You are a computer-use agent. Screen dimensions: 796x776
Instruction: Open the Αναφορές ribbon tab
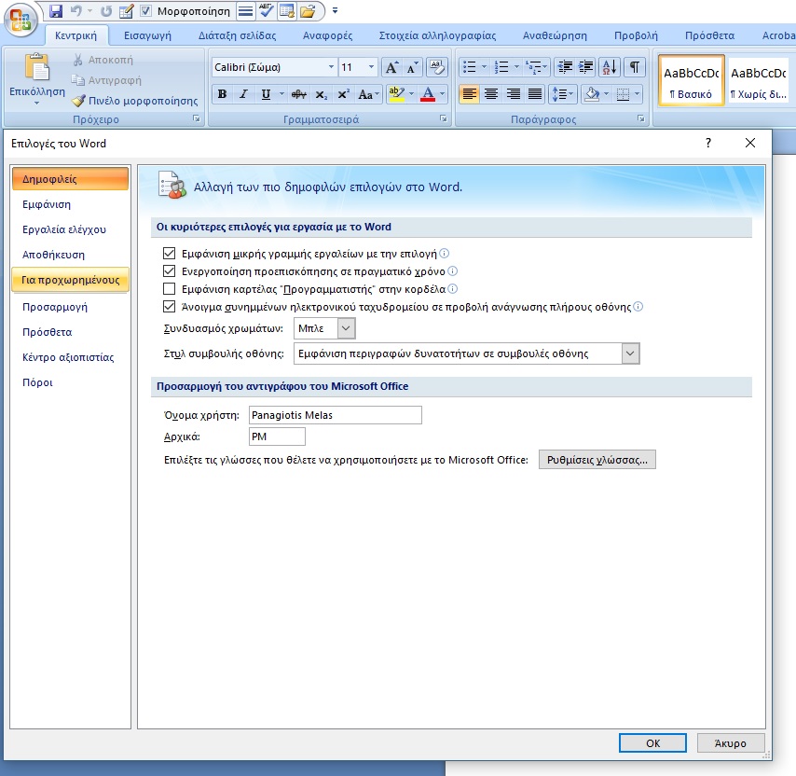327,35
